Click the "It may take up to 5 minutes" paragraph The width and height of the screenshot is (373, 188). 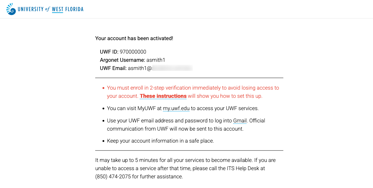click(x=185, y=168)
